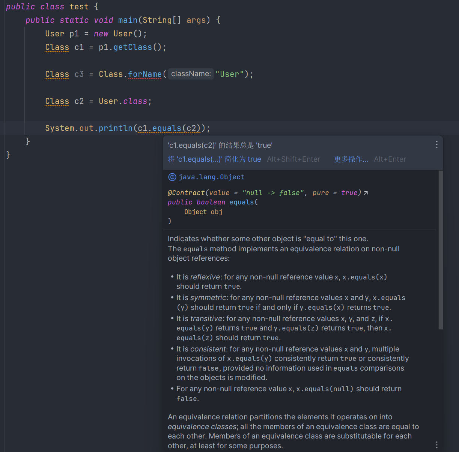Click the getClass method call on p1
The width and height of the screenshot is (459, 452).
coord(132,47)
